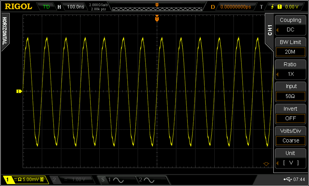Click the T'D trigger status indicator
The width and height of the screenshot is (309, 186).
point(46,7)
